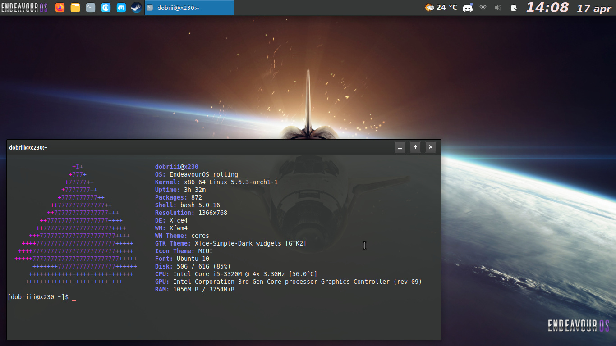Launch Firefox from the panel
Screen dimensions: 616x346
[60, 8]
